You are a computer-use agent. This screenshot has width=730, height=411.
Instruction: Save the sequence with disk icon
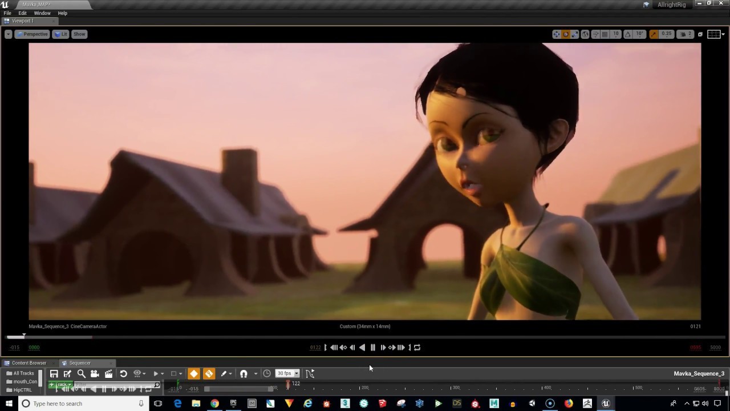[x=54, y=374]
